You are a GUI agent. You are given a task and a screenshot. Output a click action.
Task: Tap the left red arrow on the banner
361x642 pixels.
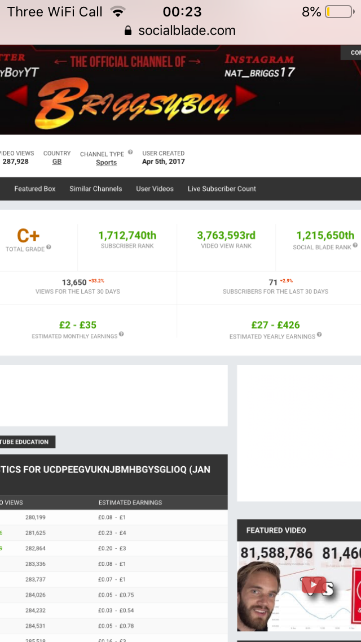click(17, 96)
